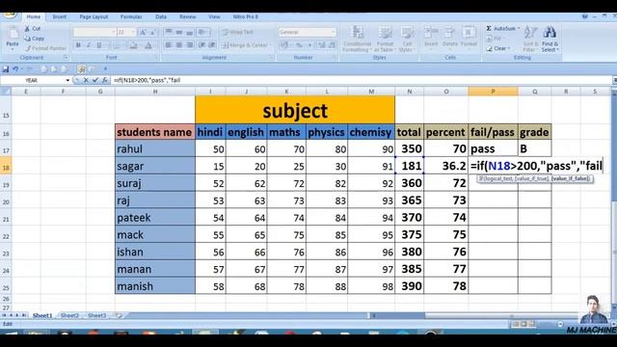Screen dimensions: 617x347
Task: Click the Font Color letter A icon
Action: pyautogui.click(x=148, y=45)
